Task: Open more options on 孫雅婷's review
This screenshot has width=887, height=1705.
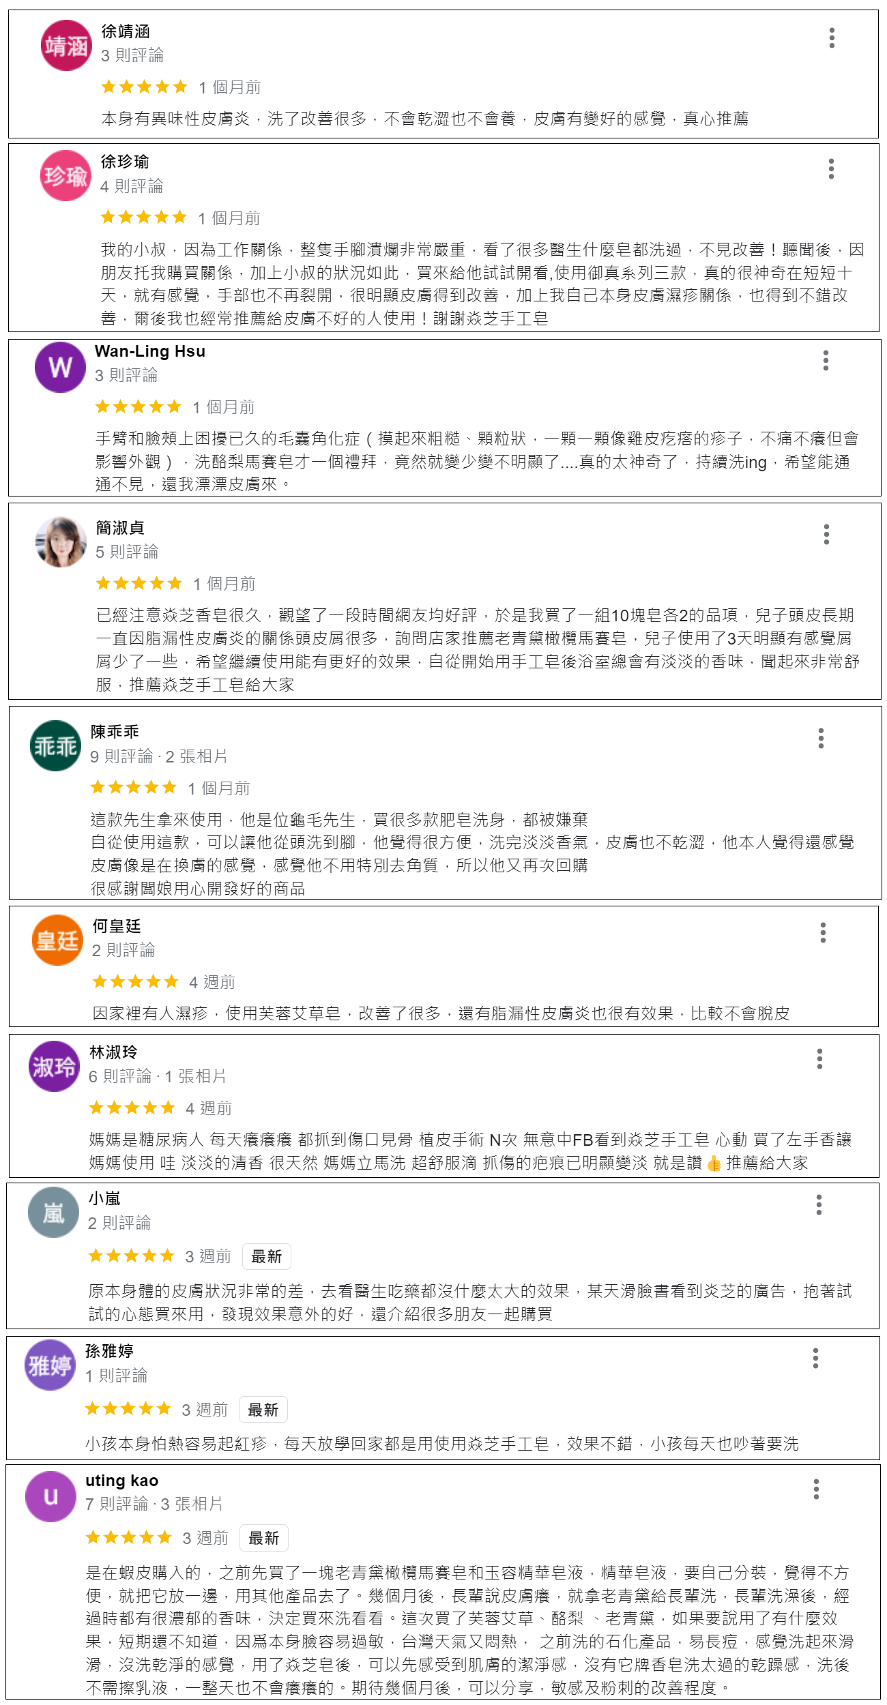Action: coord(815,1359)
